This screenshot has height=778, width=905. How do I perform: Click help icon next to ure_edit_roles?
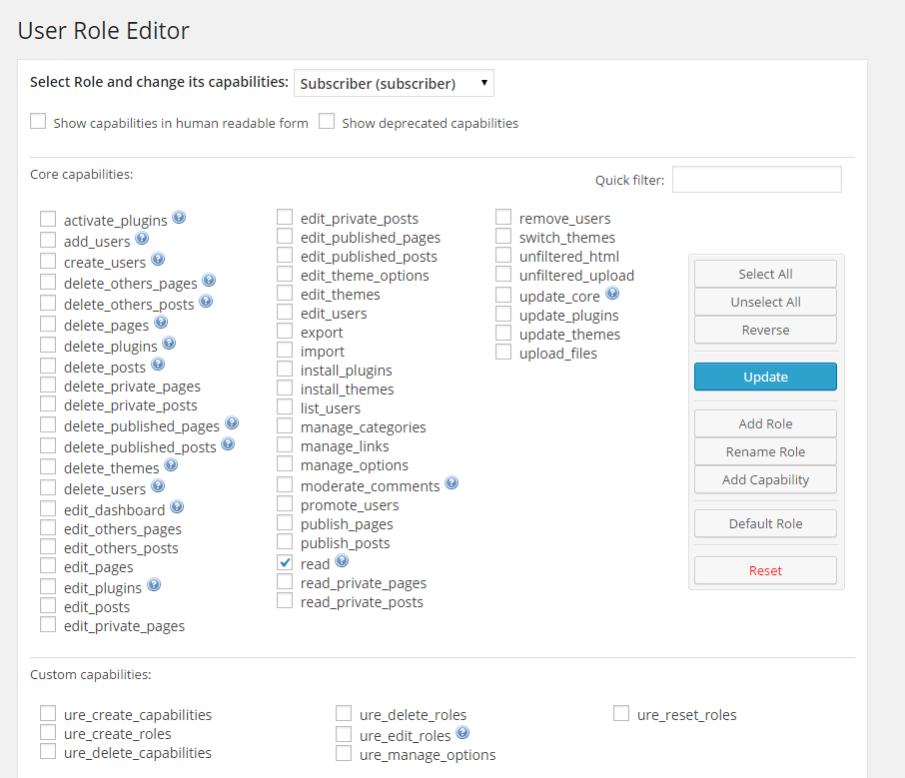coord(462,732)
